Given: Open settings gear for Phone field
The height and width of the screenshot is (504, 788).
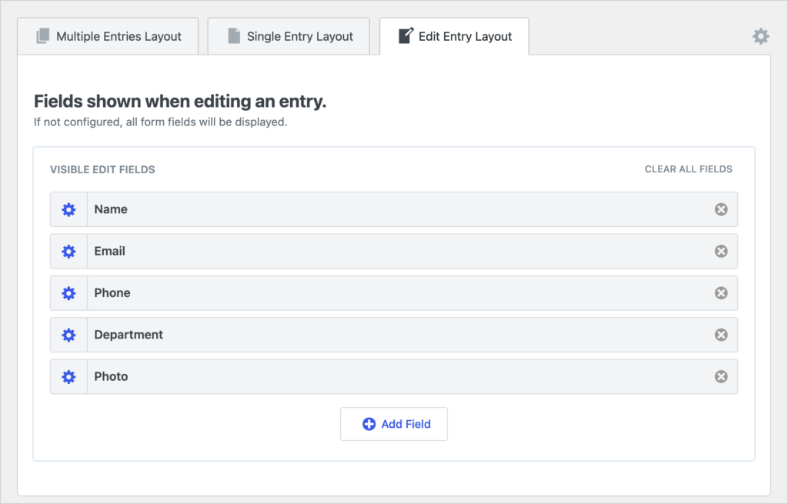Looking at the screenshot, I should (68, 293).
